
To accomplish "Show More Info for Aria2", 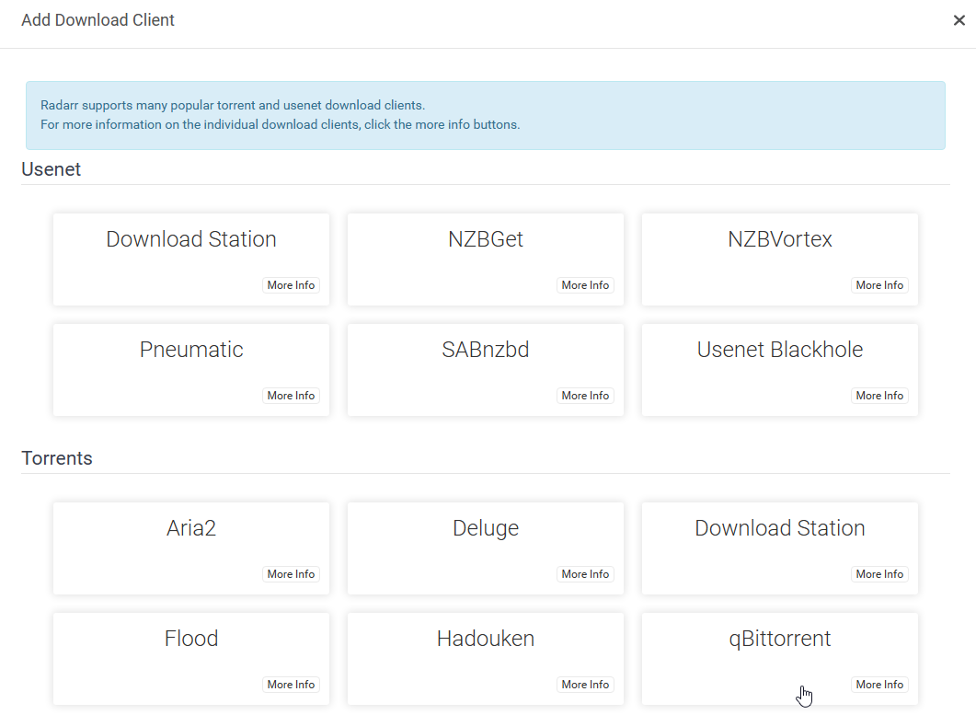I will point(291,574).
